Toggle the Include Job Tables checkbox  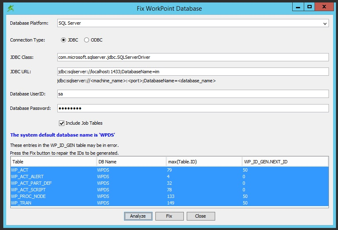[x=62, y=123]
